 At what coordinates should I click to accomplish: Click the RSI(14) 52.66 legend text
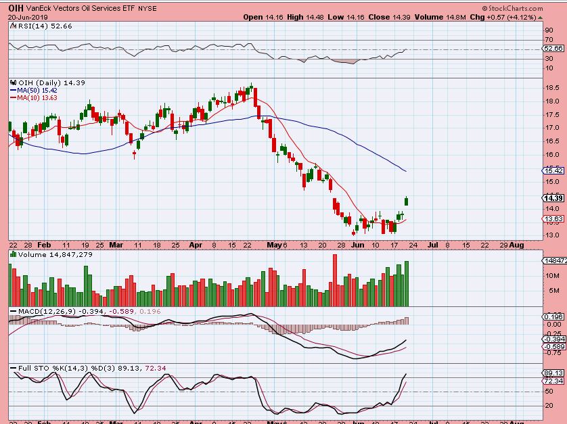point(45,26)
